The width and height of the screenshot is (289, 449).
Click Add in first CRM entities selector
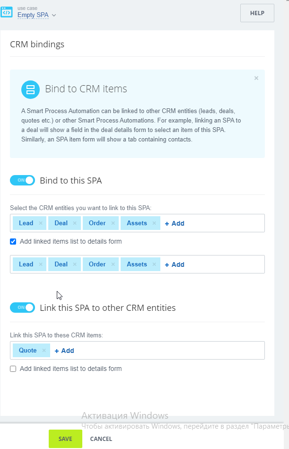[175, 223]
